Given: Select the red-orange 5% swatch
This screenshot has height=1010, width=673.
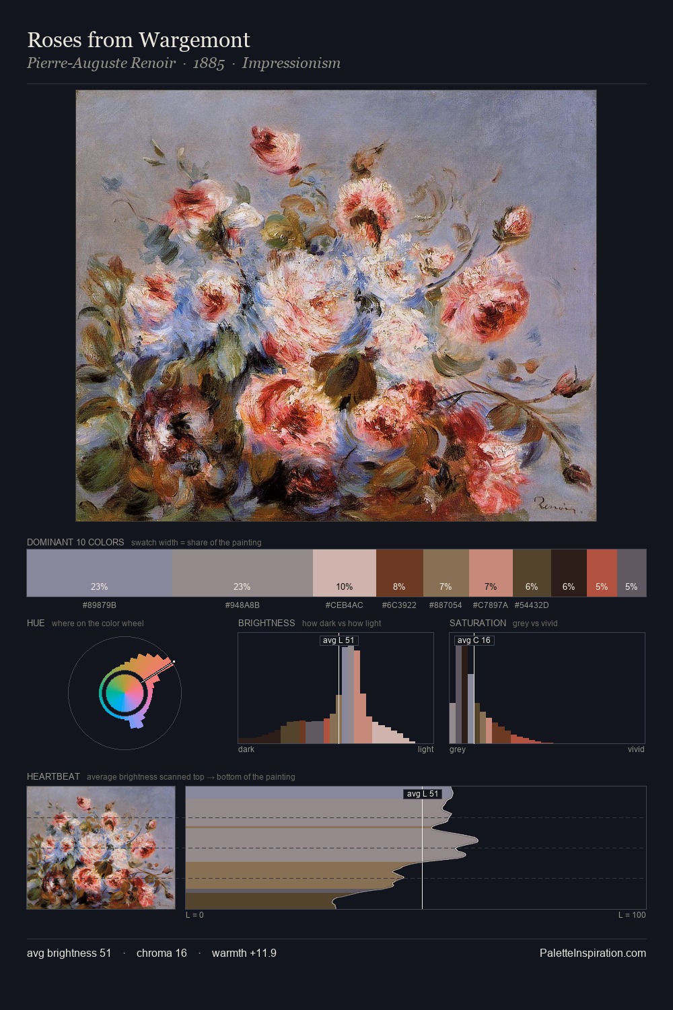Looking at the screenshot, I should point(602,573).
